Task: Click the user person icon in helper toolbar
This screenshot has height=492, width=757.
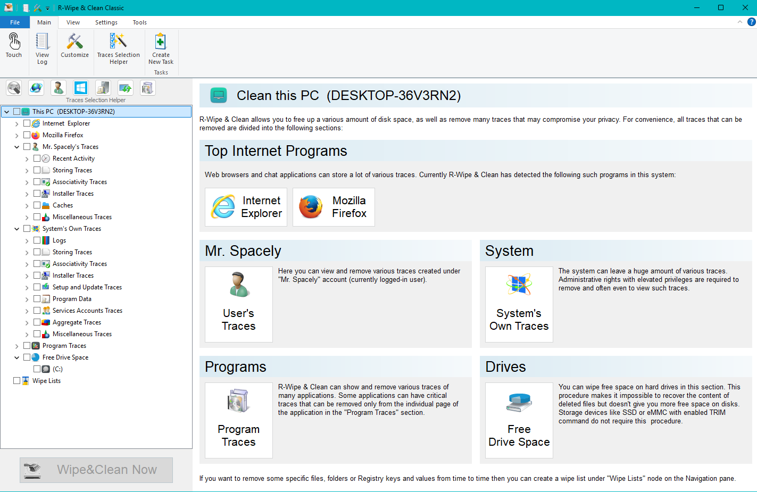Action: [59, 88]
